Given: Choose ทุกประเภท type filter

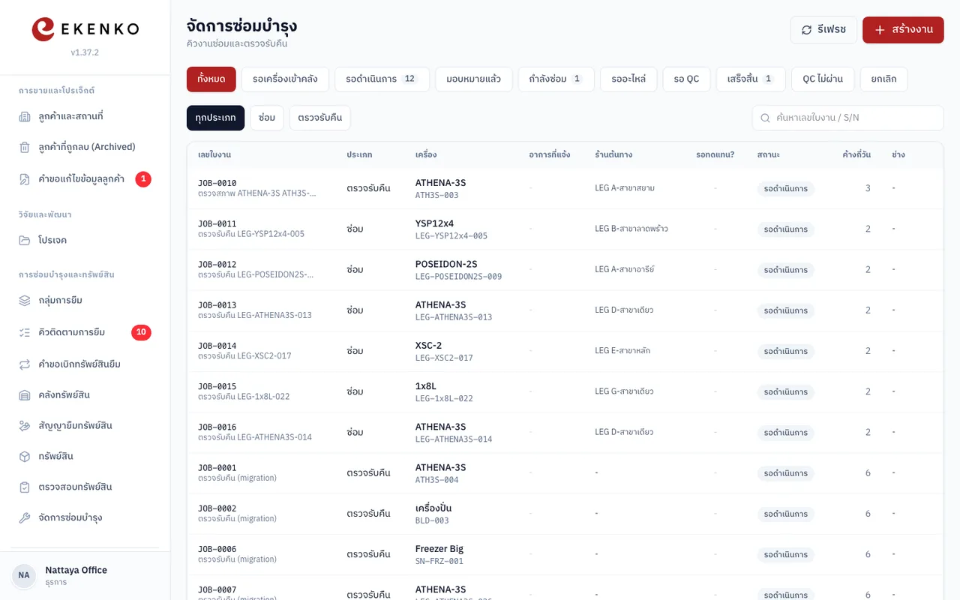Looking at the screenshot, I should coord(215,118).
